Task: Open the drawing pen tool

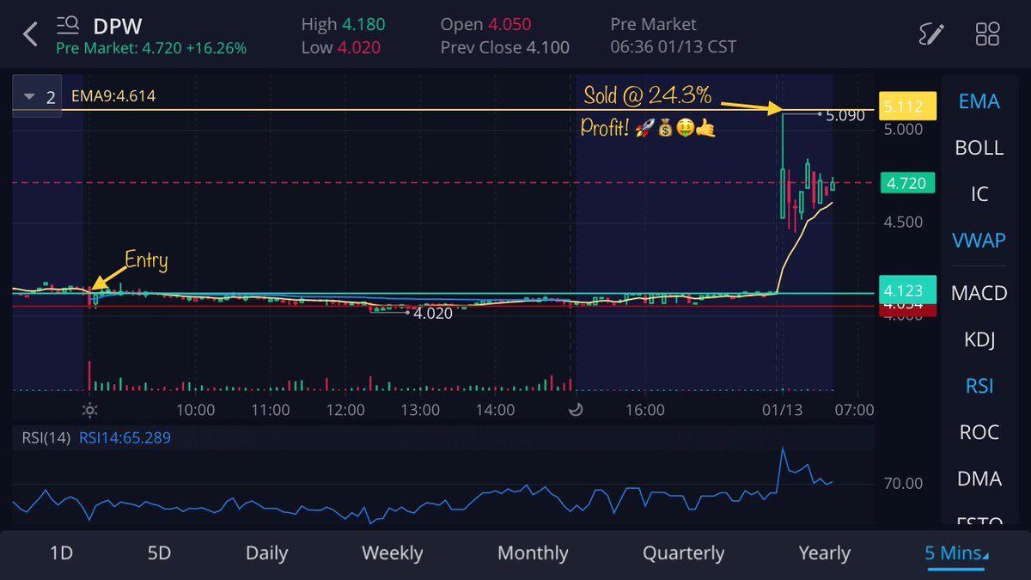Action: coord(930,35)
